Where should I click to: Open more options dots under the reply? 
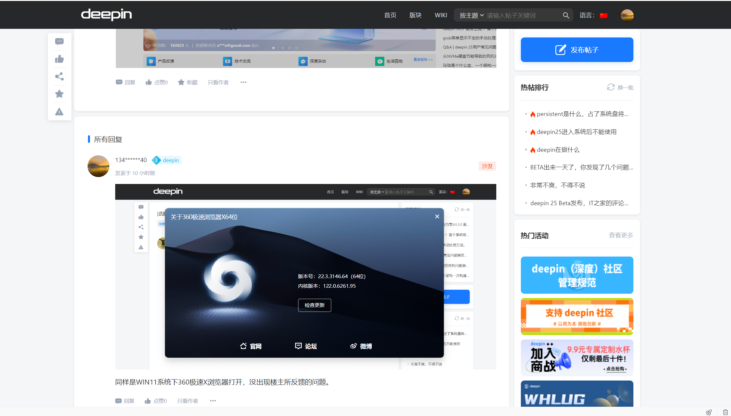point(213,401)
